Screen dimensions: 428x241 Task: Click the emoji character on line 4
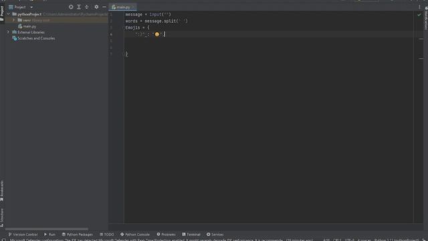coord(157,34)
